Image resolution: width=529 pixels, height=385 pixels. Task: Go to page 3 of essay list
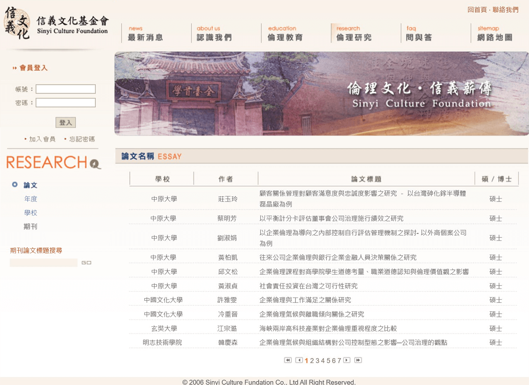pyautogui.click(x=317, y=361)
